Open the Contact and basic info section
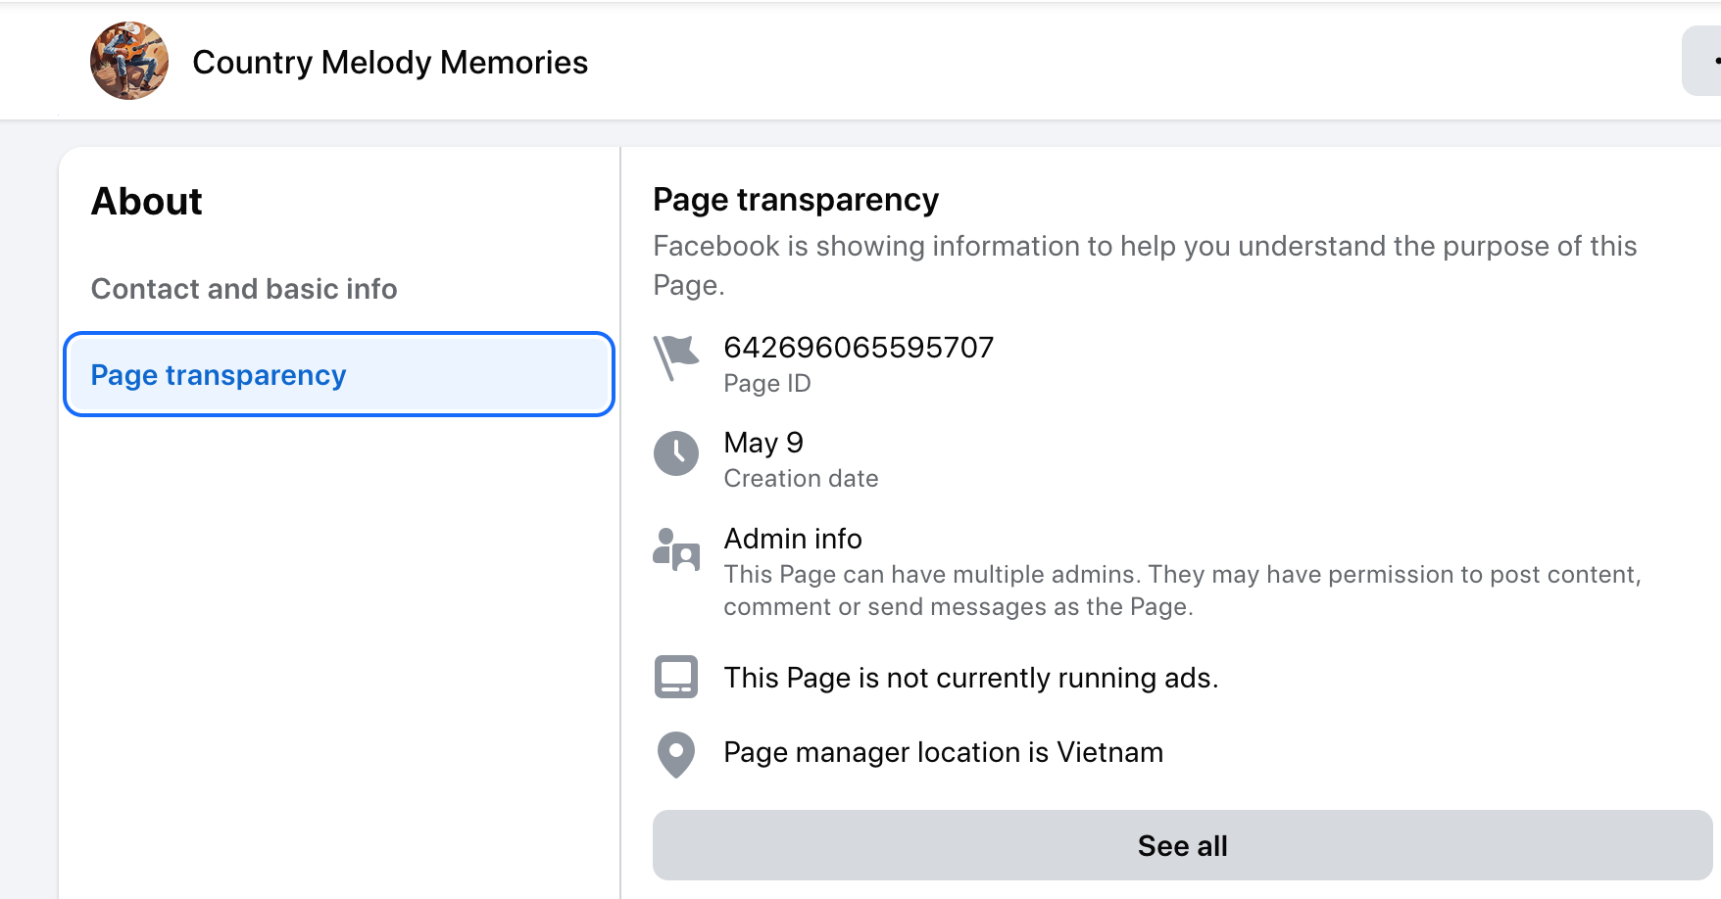 (x=244, y=289)
